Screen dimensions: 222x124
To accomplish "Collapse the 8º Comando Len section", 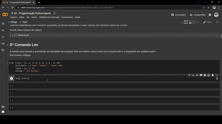I will click(7, 45).
